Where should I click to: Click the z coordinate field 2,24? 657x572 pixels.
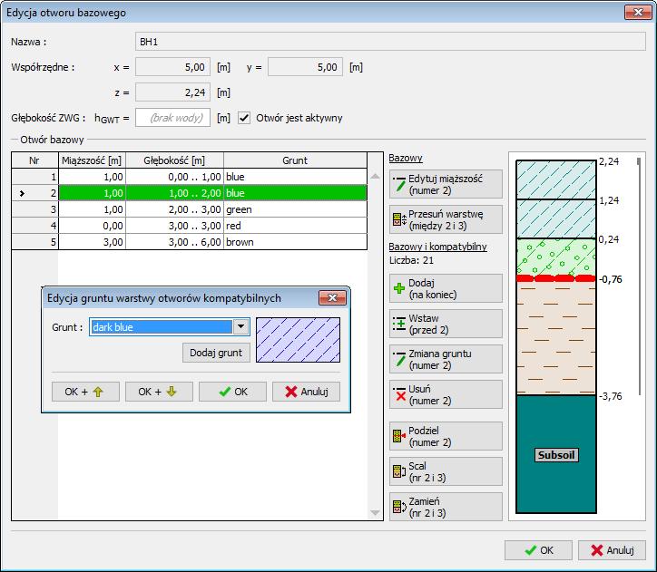tap(172, 92)
